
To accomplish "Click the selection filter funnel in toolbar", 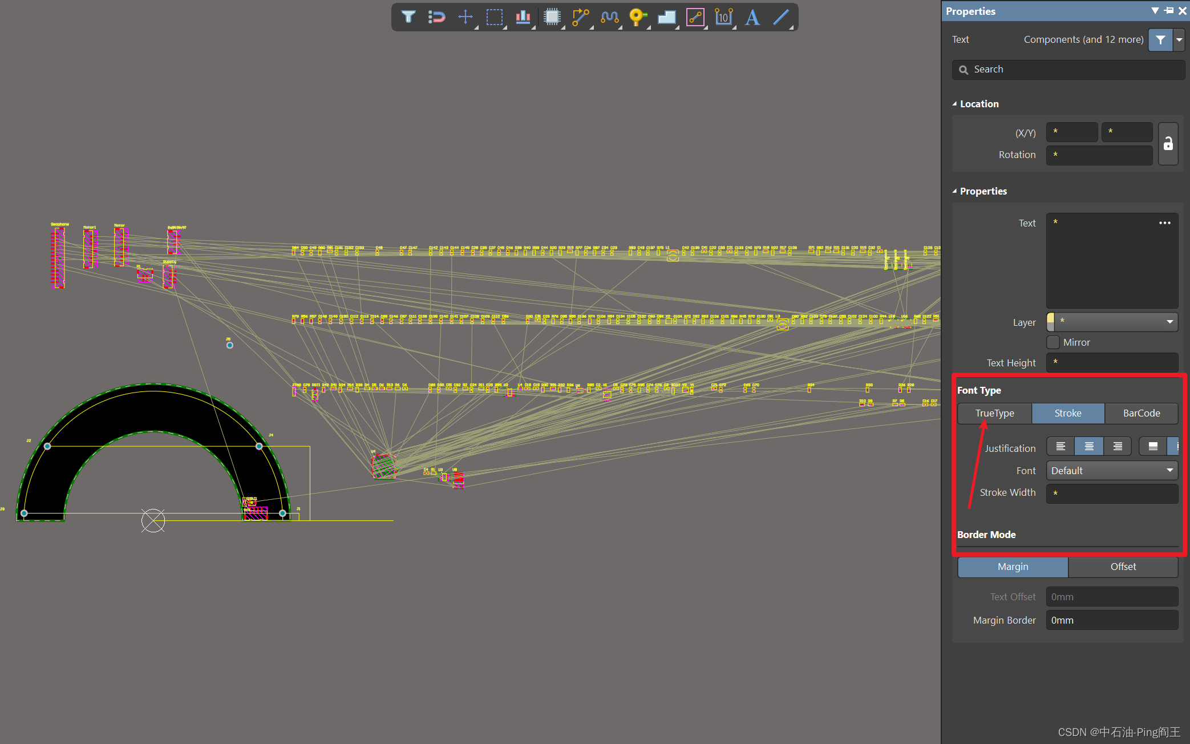I will 408,17.
